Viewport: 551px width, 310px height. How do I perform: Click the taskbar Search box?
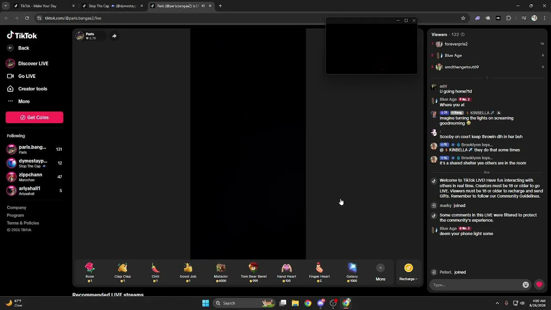tap(245, 303)
